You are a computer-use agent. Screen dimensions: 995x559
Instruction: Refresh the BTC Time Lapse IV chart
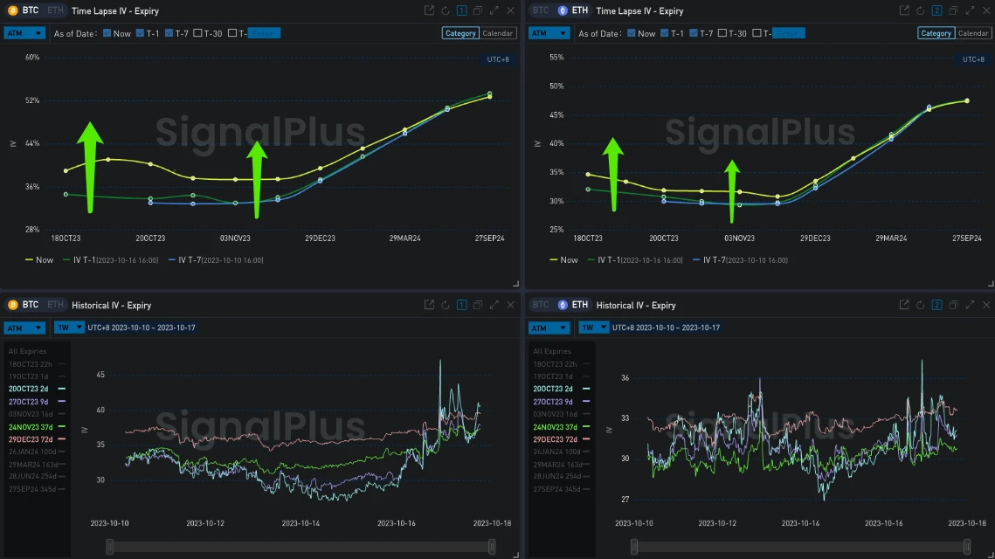point(445,10)
